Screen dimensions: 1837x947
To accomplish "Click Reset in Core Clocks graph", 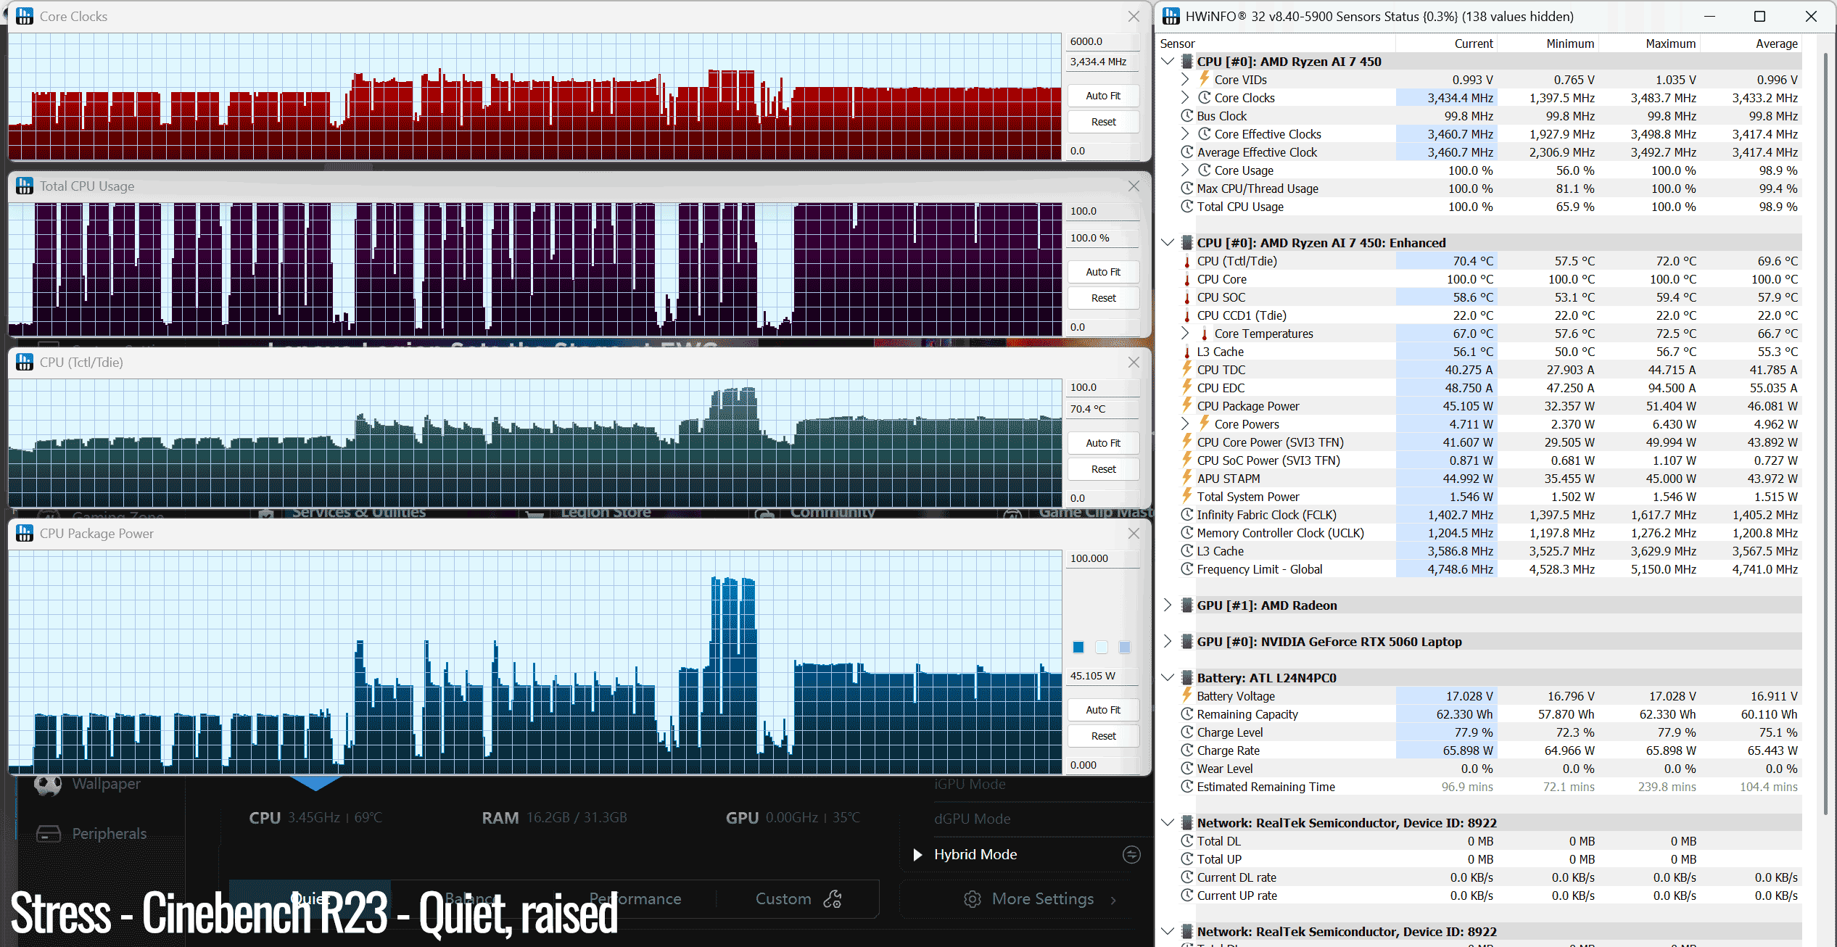I will click(x=1103, y=122).
